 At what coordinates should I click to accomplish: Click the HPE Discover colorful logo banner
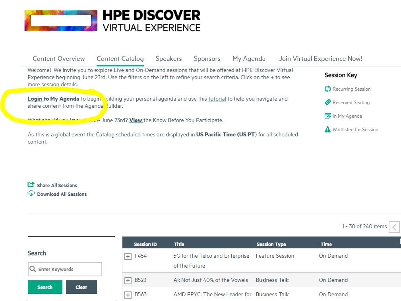pyautogui.click(x=61, y=21)
